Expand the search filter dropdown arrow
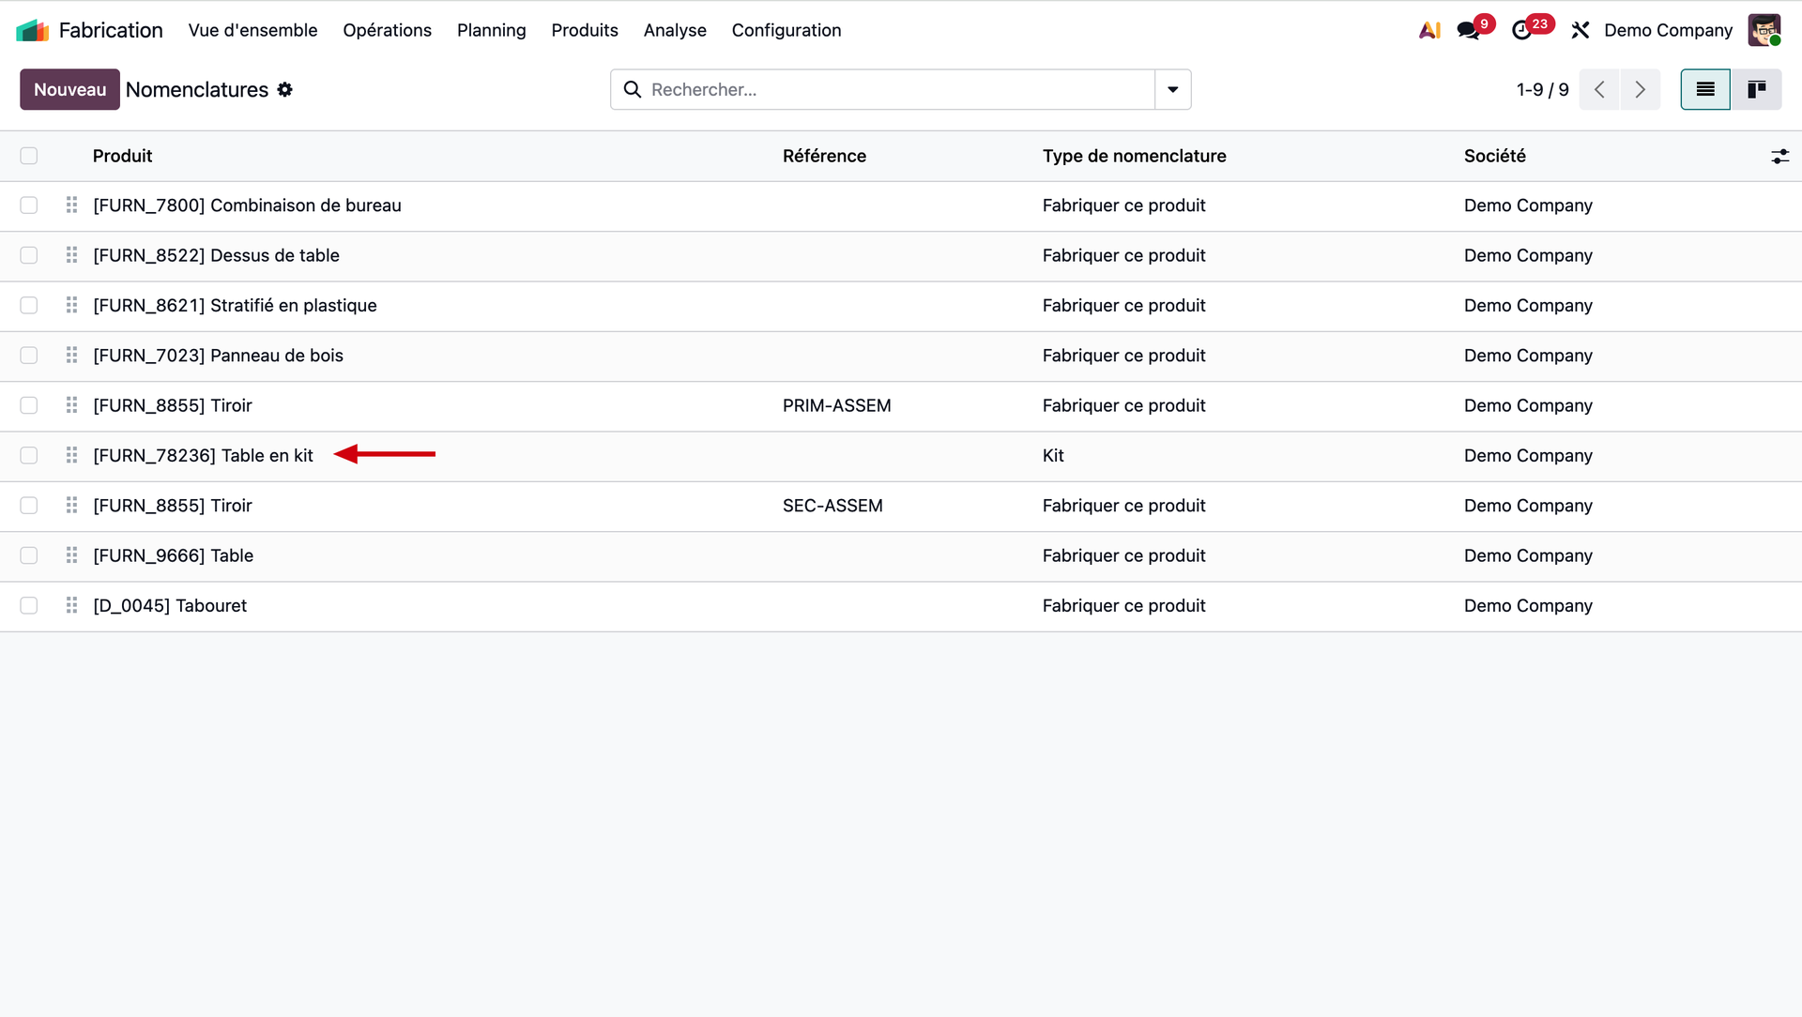The width and height of the screenshot is (1802, 1017). [1172, 89]
